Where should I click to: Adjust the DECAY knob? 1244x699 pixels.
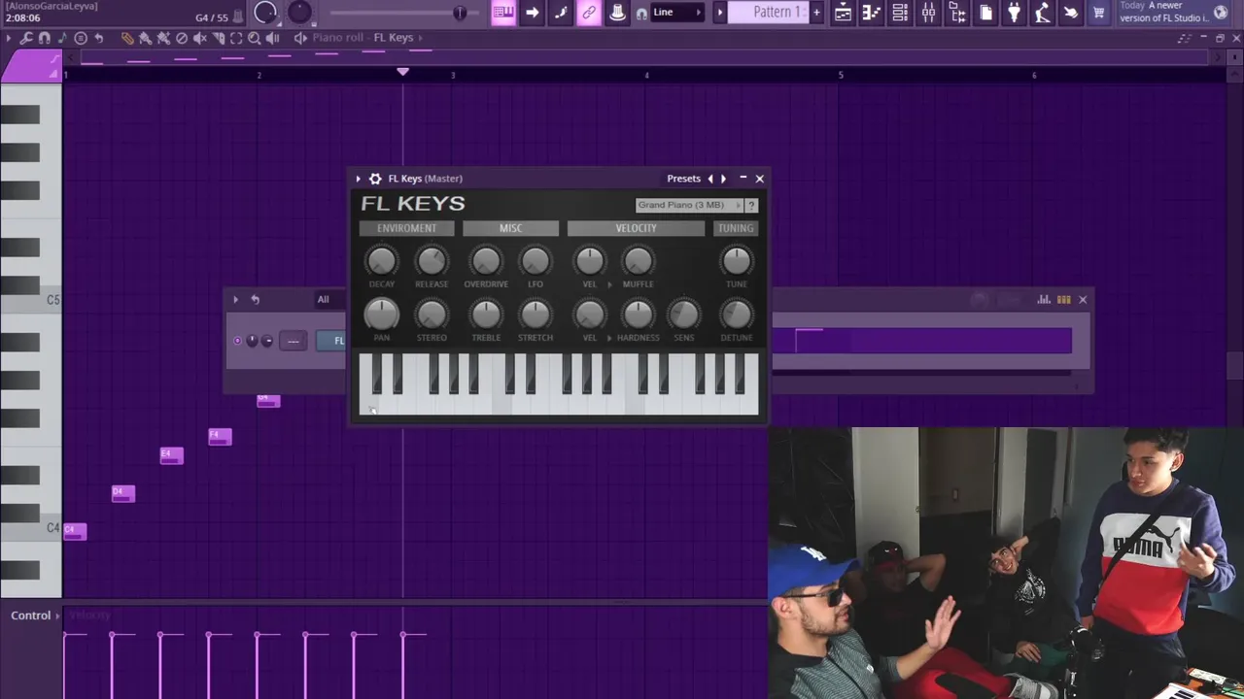click(x=381, y=260)
